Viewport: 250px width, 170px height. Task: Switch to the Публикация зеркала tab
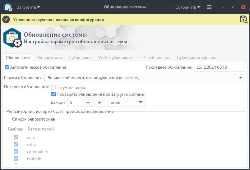197,57
